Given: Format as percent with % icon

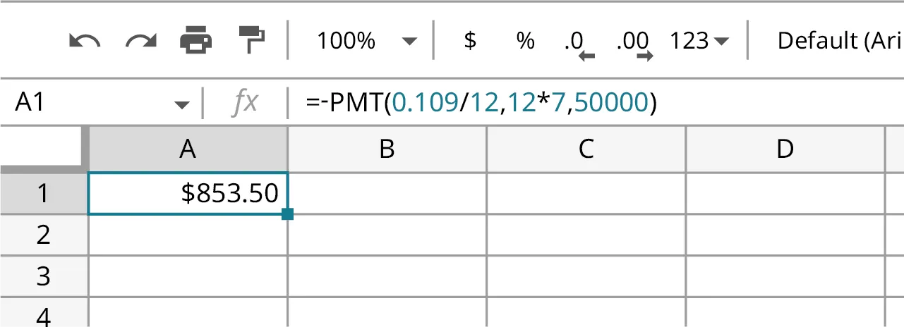Looking at the screenshot, I should (x=525, y=41).
